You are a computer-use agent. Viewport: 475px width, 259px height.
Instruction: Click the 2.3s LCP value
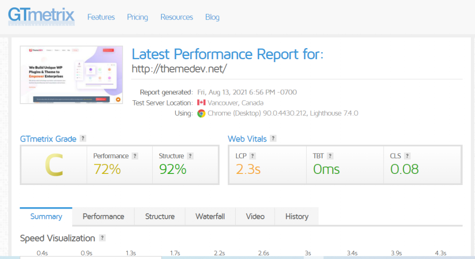click(248, 169)
